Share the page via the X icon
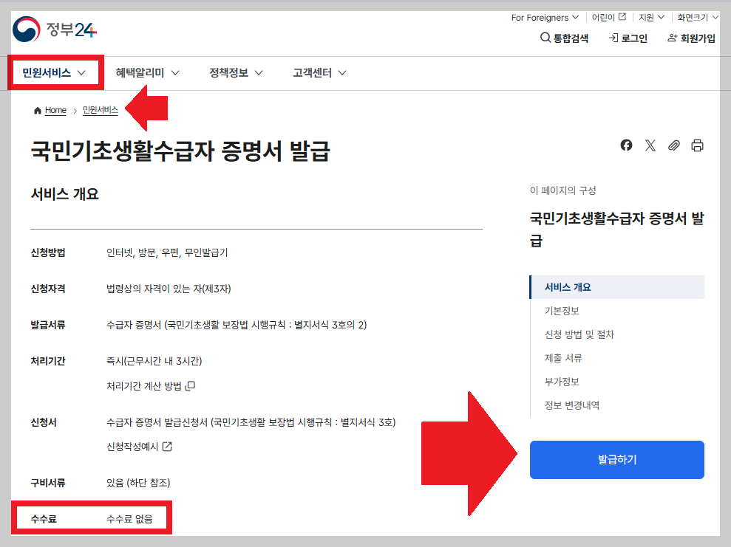The image size is (731, 547). click(650, 145)
